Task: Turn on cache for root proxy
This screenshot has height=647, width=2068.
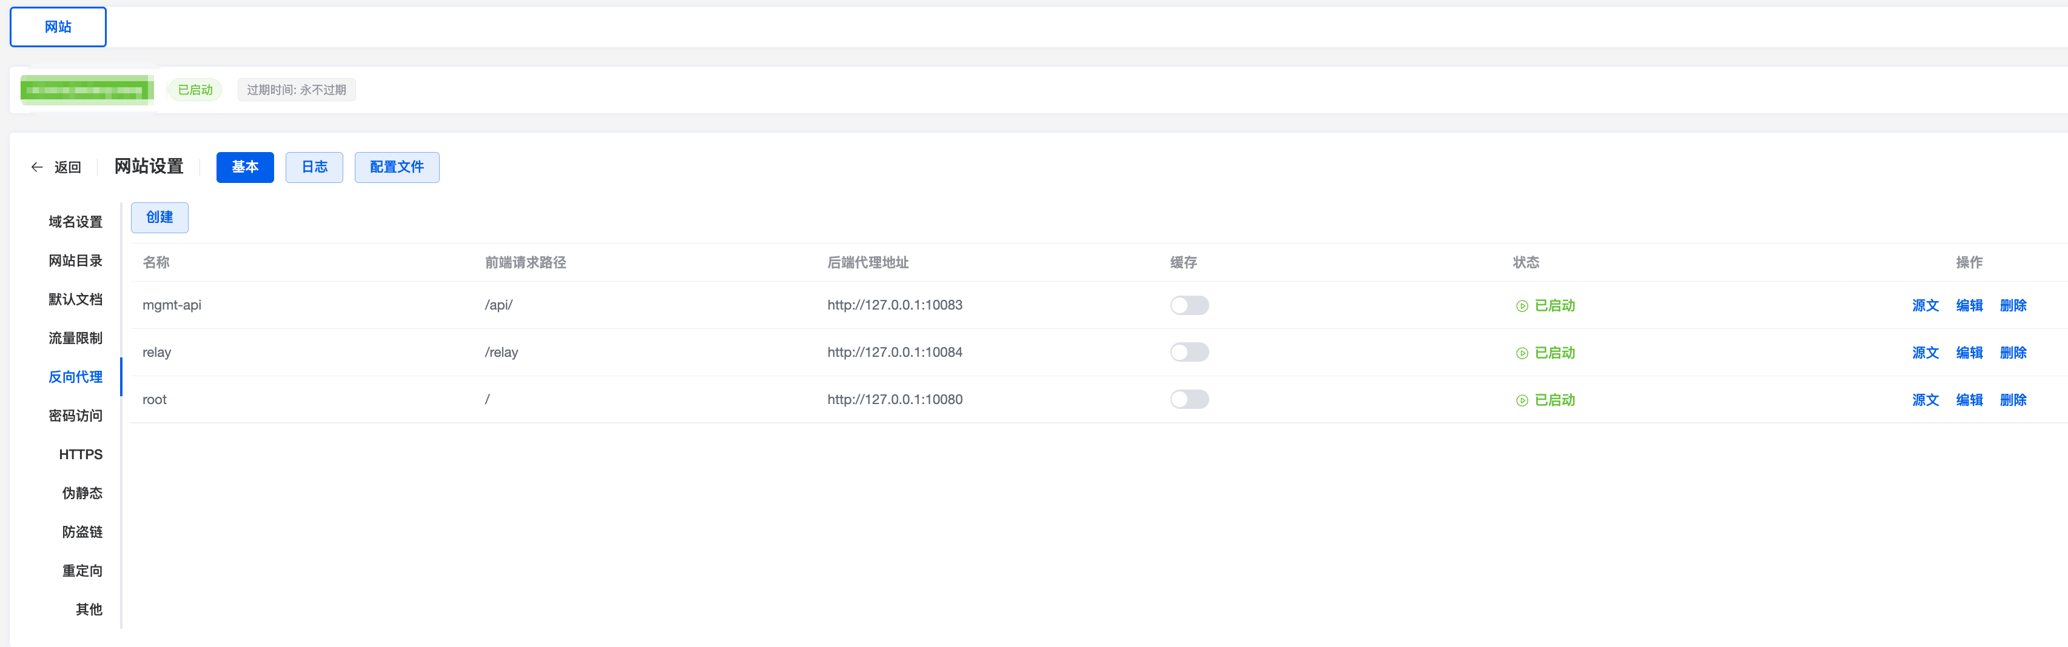Action: (1189, 399)
